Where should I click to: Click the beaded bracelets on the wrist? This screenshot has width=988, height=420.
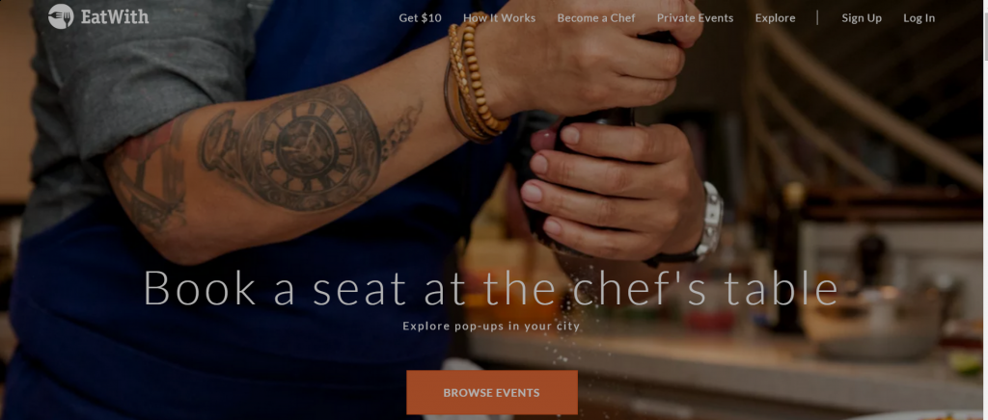coord(474,79)
